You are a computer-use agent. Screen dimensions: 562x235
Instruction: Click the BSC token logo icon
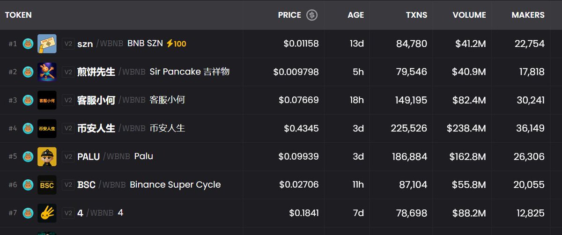point(47,185)
